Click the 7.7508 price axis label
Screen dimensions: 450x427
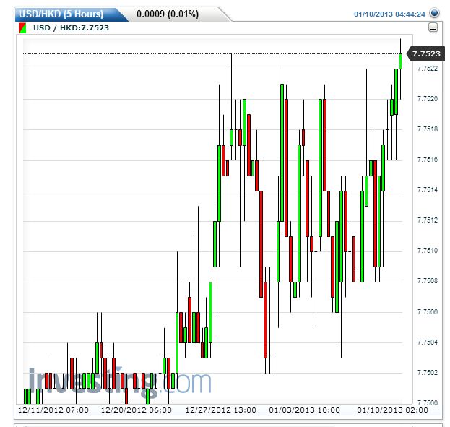[x=428, y=281]
